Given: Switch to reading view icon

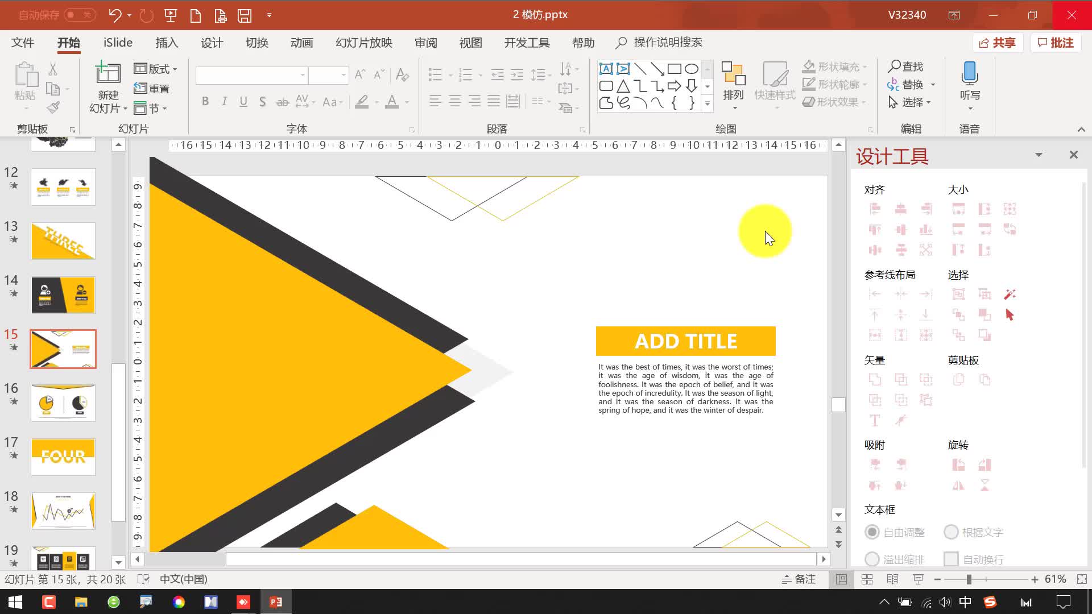Looking at the screenshot, I should [x=892, y=579].
